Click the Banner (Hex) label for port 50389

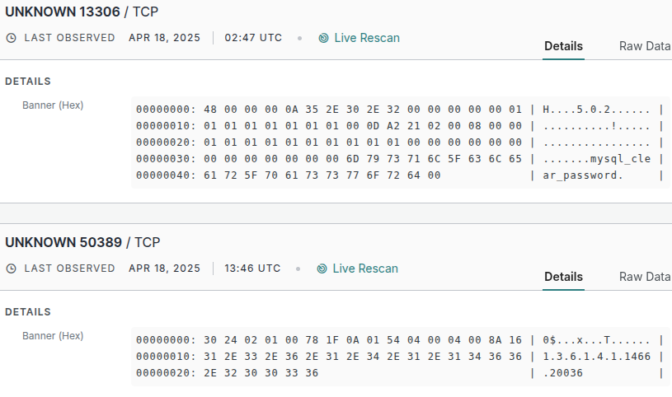pos(53,336)
